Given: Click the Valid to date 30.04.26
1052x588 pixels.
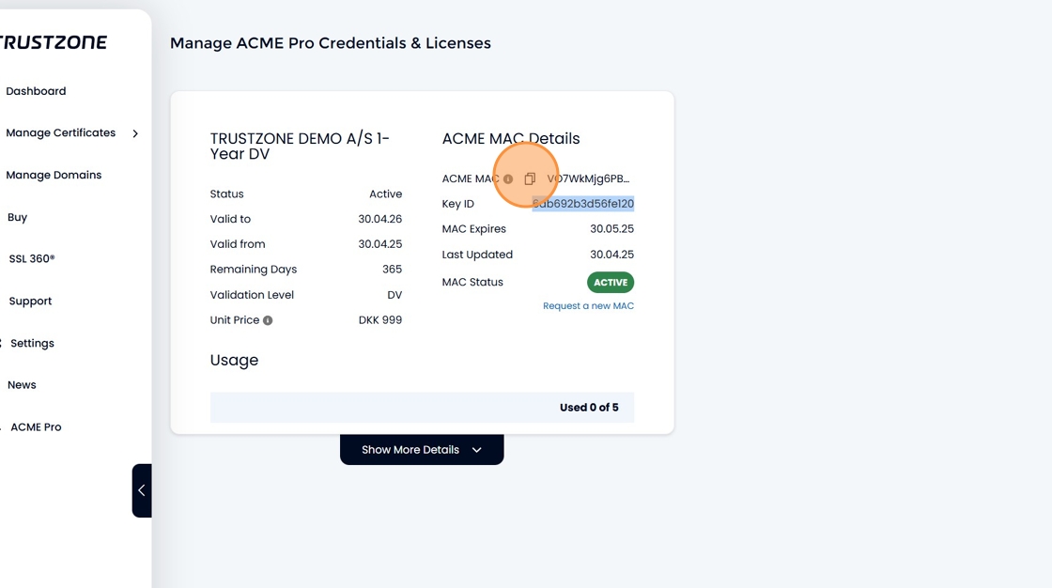Looking at the screenshot, I should [380, 219].
